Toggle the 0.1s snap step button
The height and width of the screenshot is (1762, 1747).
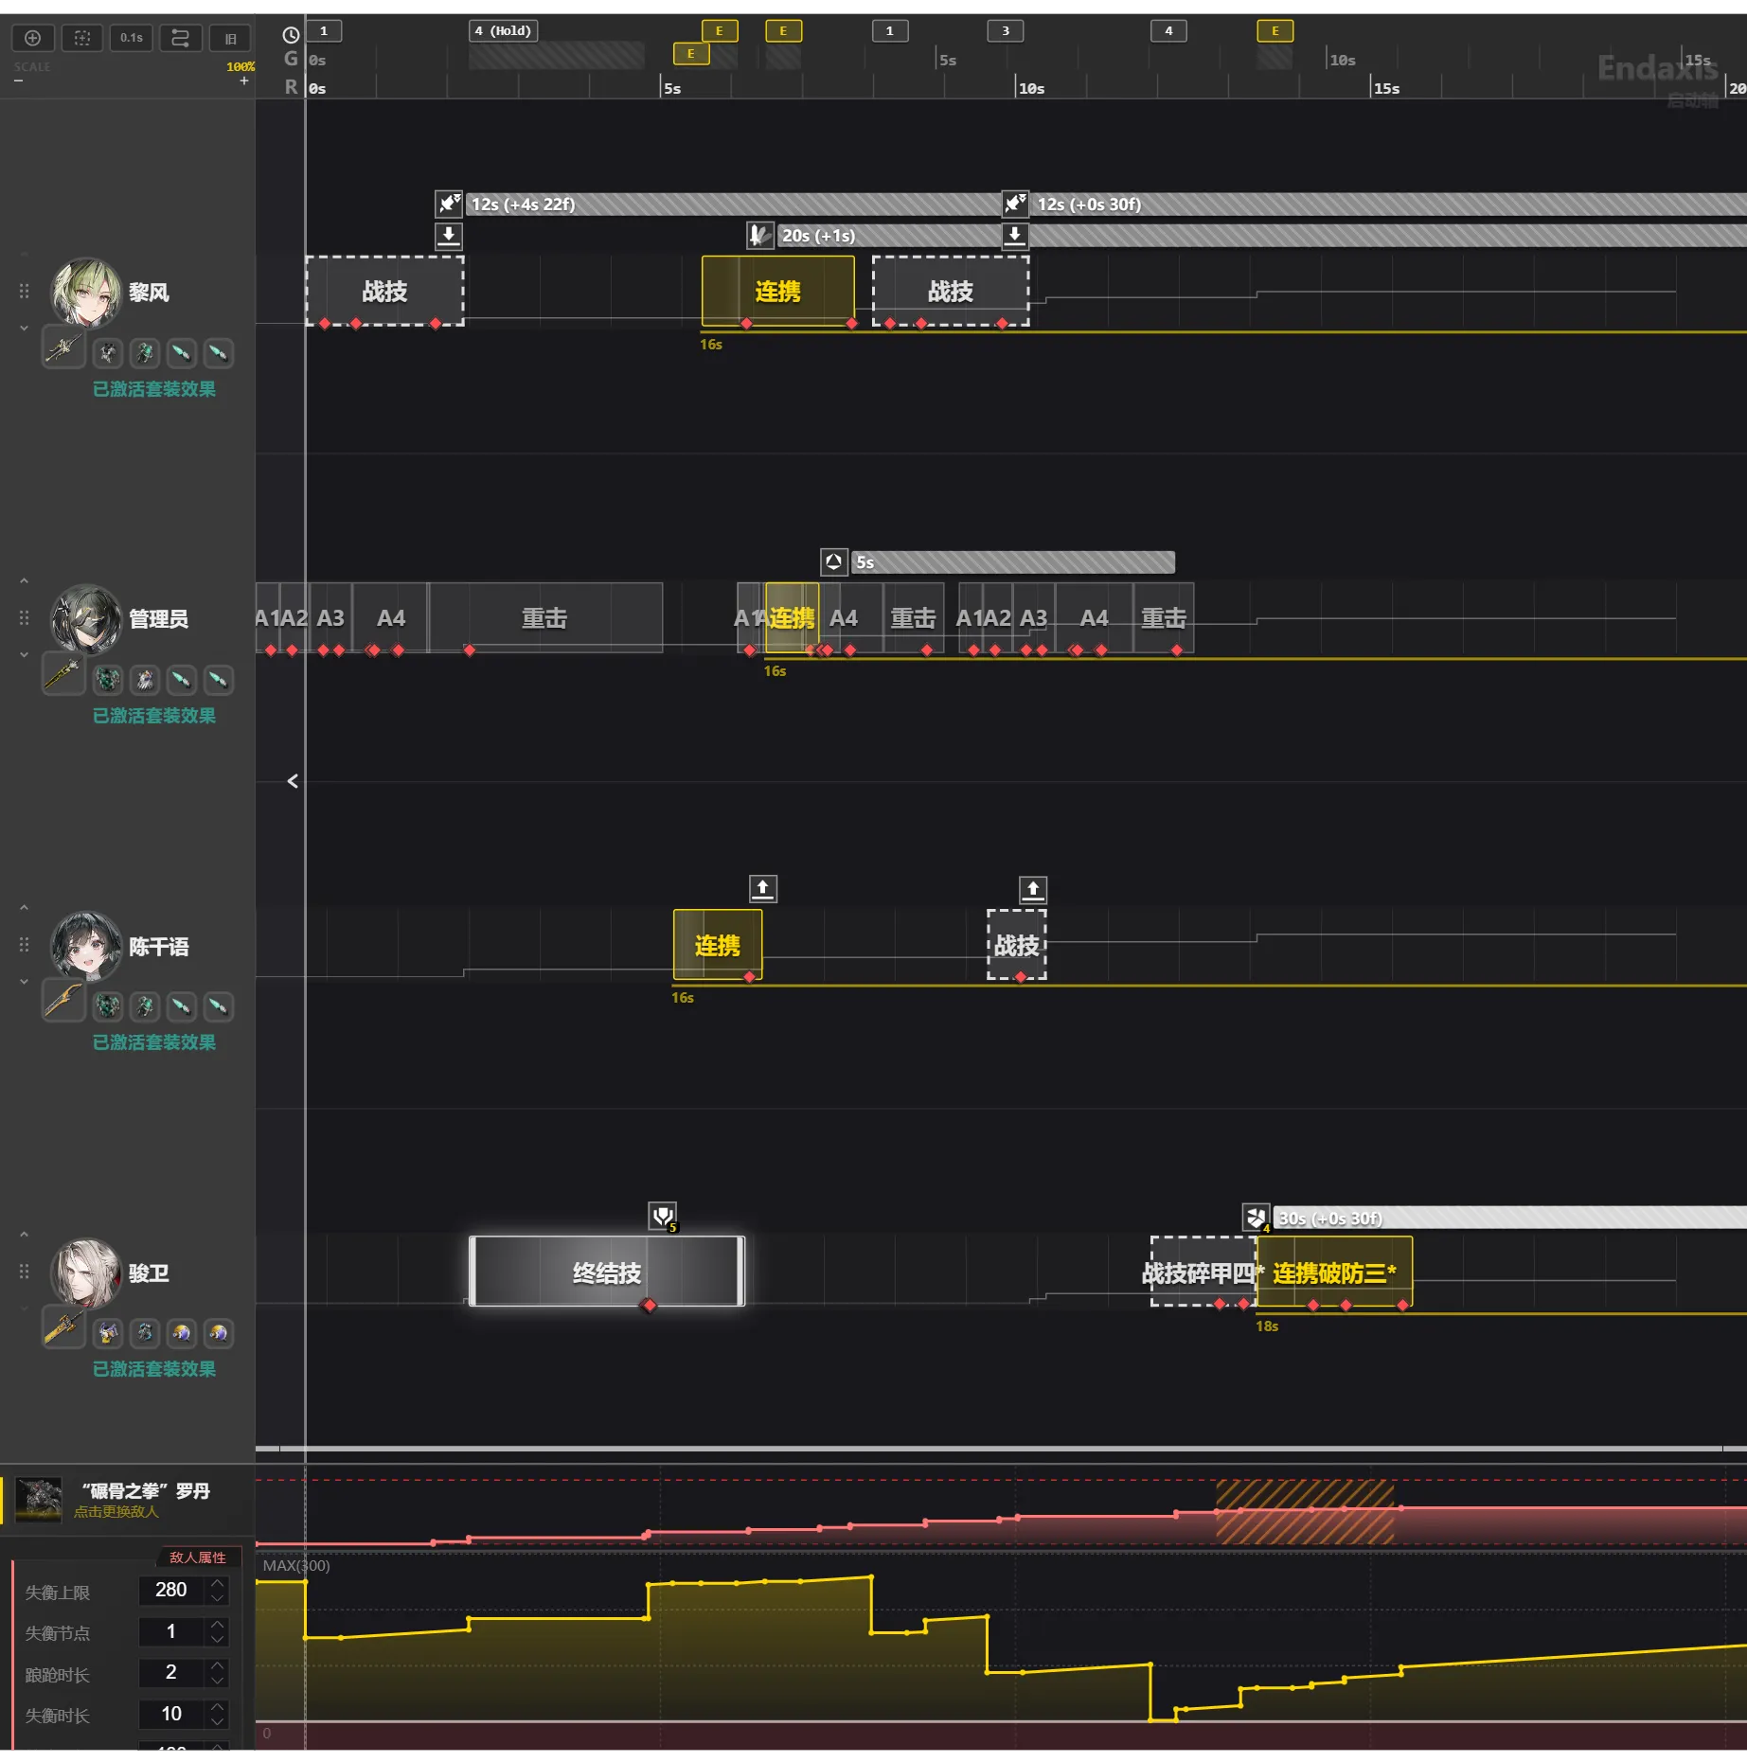coord(131,38)
